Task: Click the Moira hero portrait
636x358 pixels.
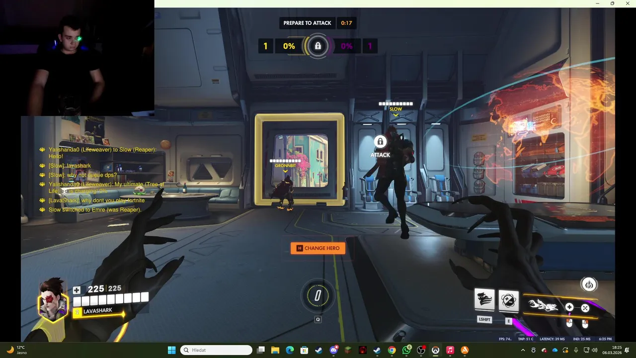Action: [x=53, y=300]
